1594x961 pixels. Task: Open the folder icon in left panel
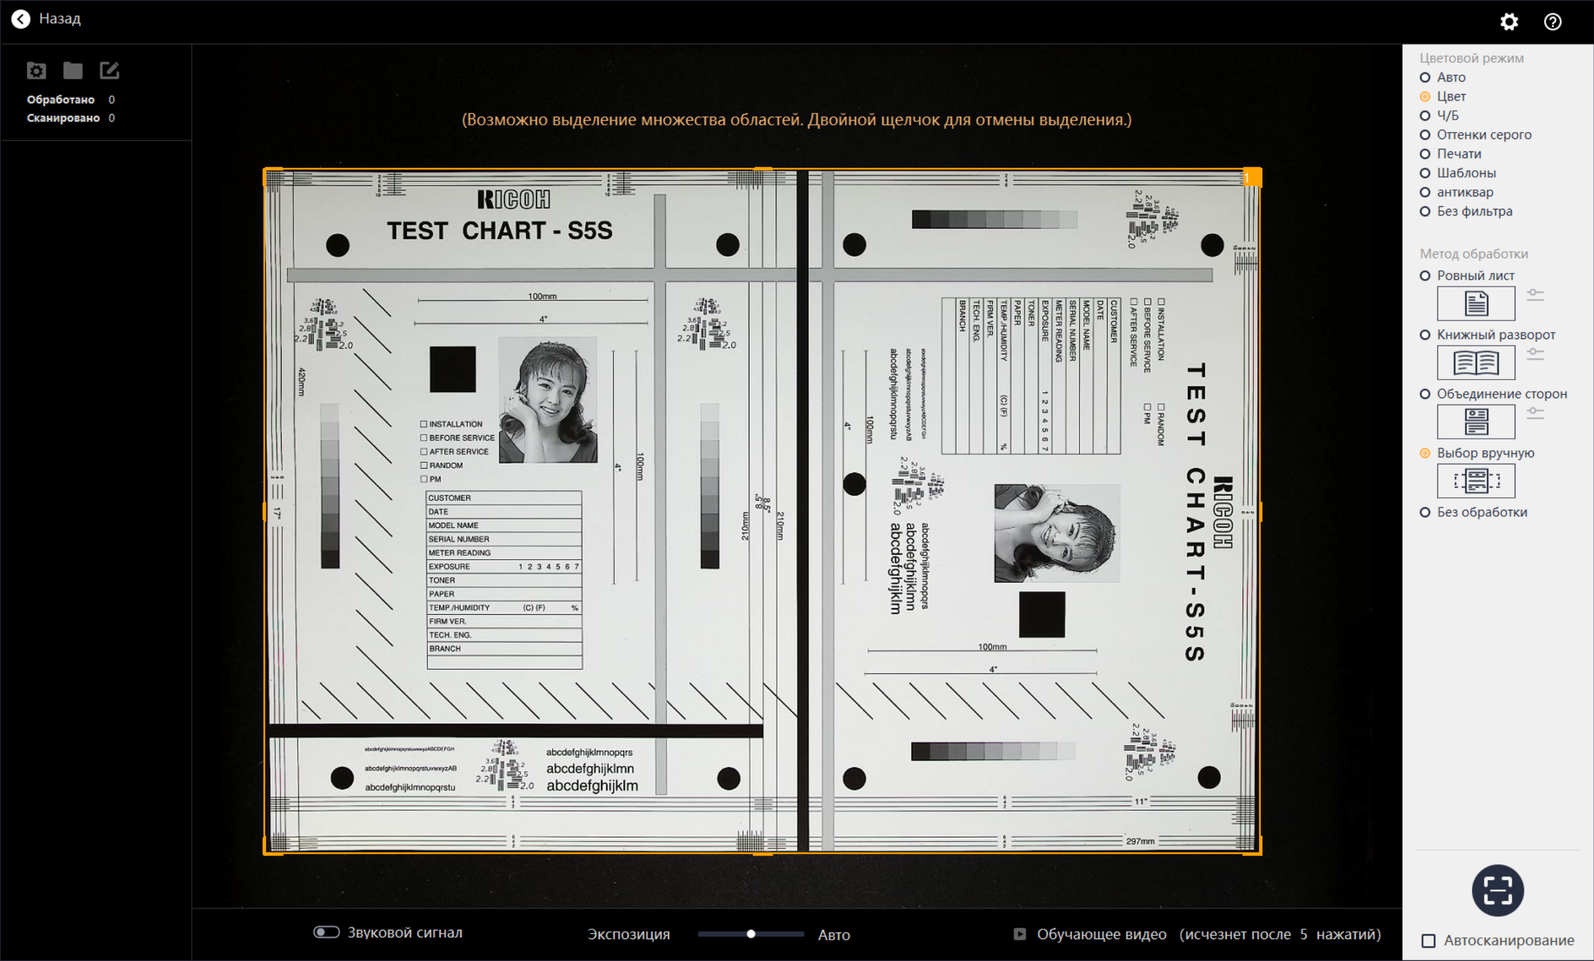72,70
